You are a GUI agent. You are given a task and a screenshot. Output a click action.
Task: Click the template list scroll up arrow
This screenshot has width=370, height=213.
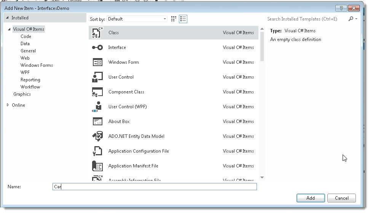[262, 29]
